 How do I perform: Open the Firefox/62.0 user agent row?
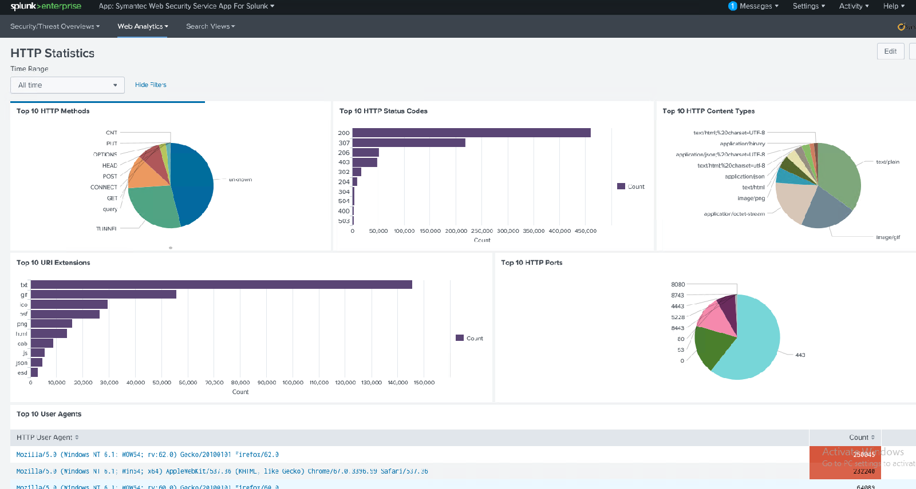tap(147, 455)
